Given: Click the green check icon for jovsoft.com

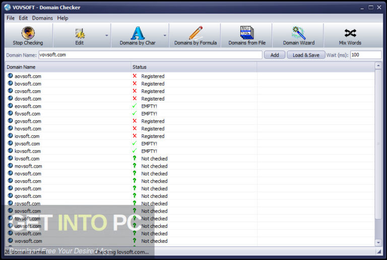Looking at the screenshot, I should 135,143.
